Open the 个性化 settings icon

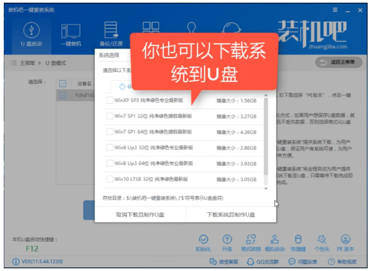[x=322, y=242]
